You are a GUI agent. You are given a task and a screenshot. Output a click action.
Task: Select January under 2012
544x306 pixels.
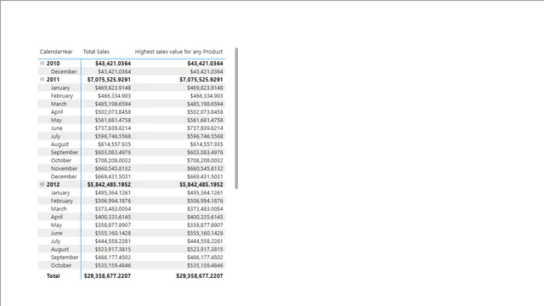(60, 193)
